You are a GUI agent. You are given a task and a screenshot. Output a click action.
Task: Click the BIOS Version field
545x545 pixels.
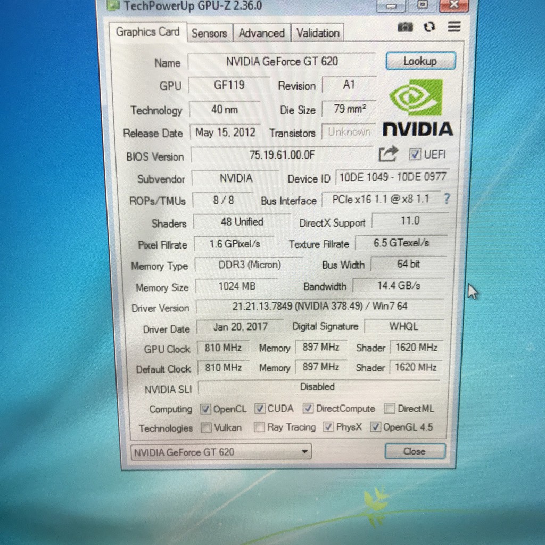(x=282, y=155)
